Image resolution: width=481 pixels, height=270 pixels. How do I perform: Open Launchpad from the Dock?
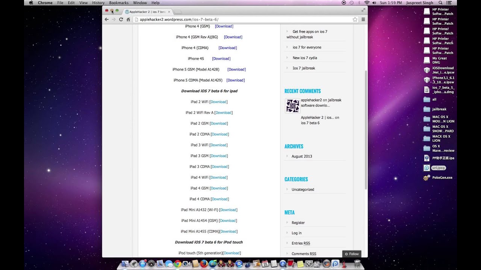point(134,264)
